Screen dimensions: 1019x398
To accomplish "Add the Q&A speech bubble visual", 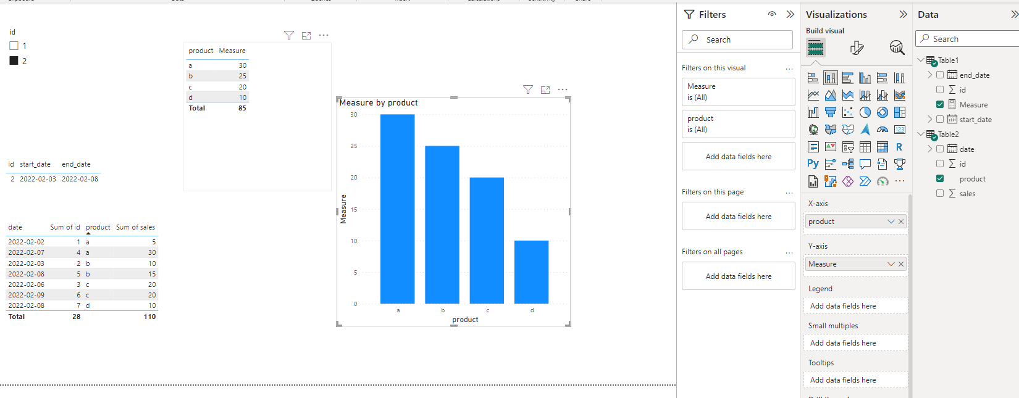I will pyautogui.click(x=865, y=164).
